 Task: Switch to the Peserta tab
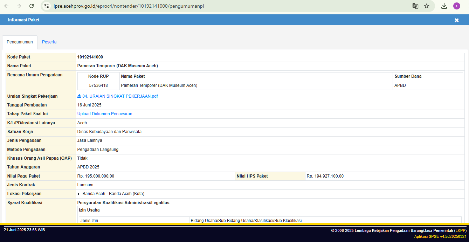coord(49,42)
